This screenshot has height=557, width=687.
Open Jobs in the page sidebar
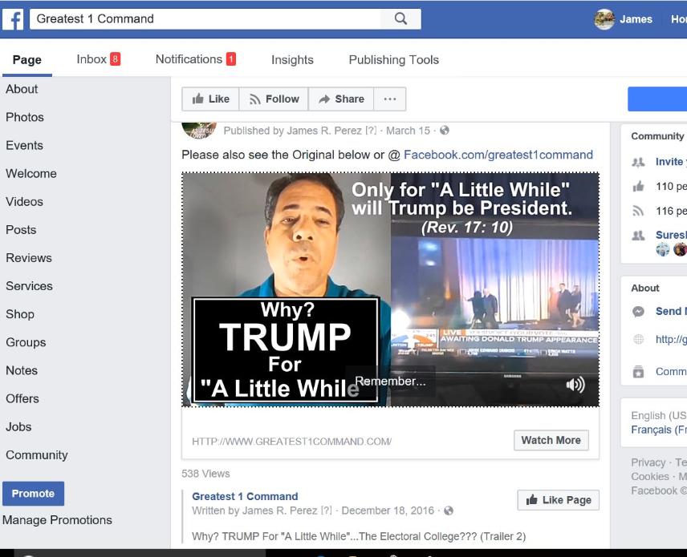[18, 427]
